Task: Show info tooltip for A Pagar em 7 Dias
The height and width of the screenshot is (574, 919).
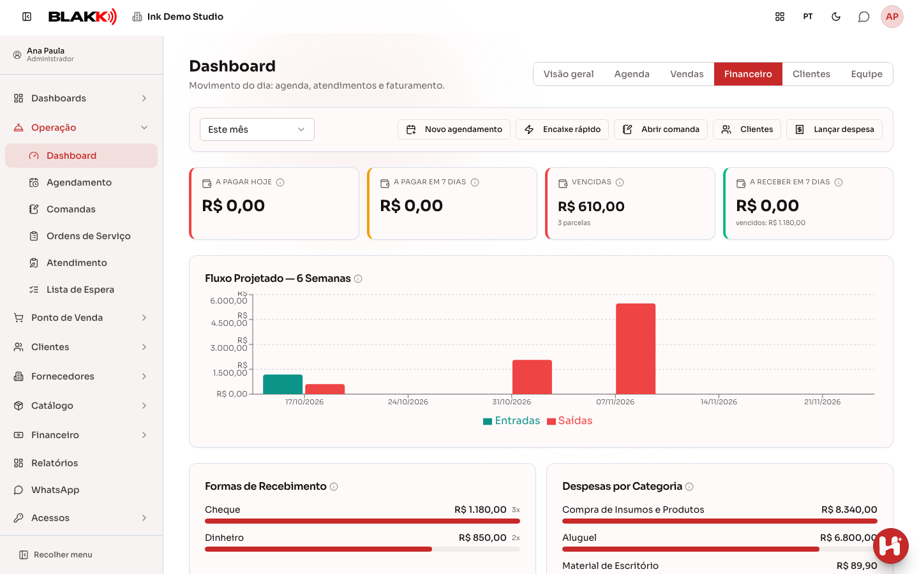Action: (x=475, y=182)
